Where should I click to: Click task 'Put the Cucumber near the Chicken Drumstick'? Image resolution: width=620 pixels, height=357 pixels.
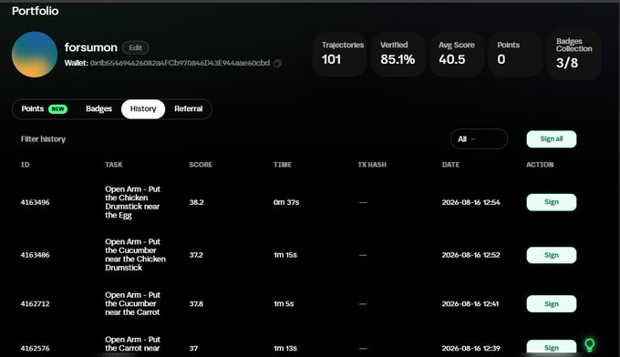click(x=135, y=255)
